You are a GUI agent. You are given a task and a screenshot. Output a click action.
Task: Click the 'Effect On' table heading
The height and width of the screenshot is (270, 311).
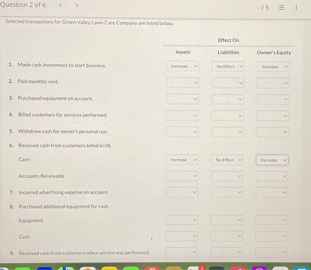228,40
